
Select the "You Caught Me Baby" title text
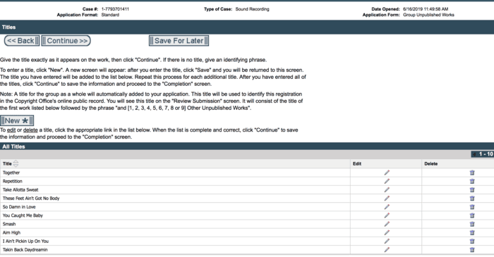coord(23,215)
